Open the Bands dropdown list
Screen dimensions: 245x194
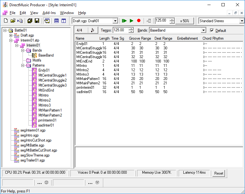203,30
